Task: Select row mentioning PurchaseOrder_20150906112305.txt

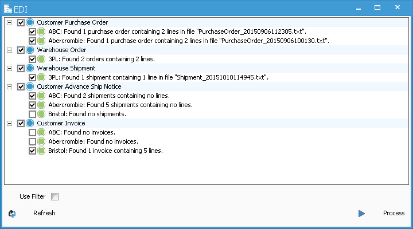Action: [x=177, y=31]
